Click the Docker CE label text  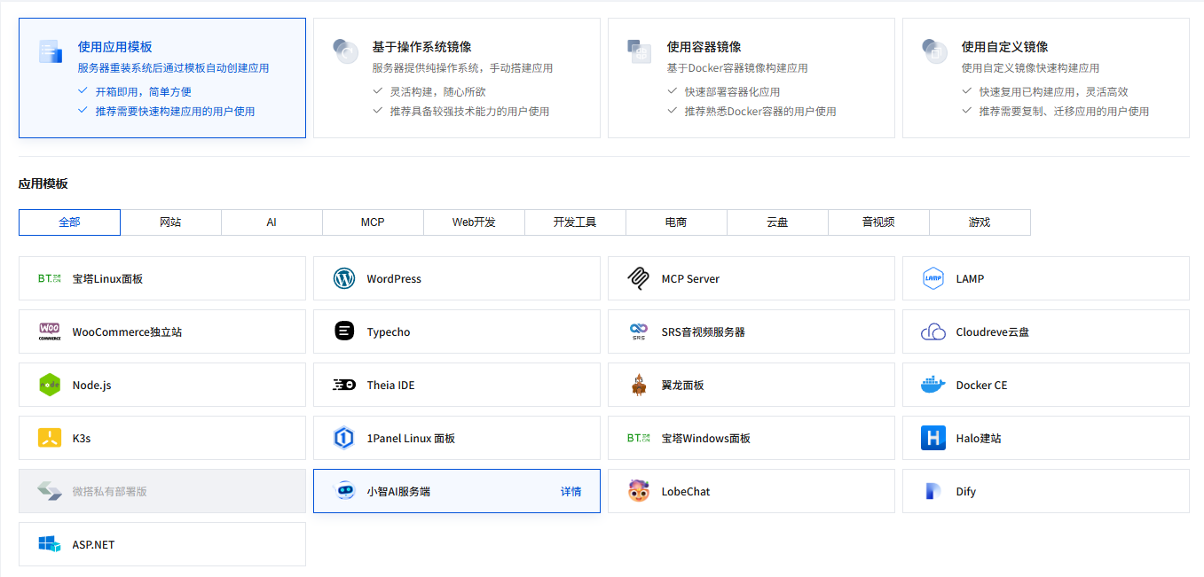pos(981,385)
